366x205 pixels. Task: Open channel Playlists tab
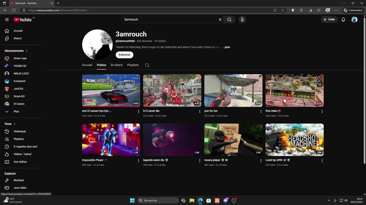pos(133,65)
